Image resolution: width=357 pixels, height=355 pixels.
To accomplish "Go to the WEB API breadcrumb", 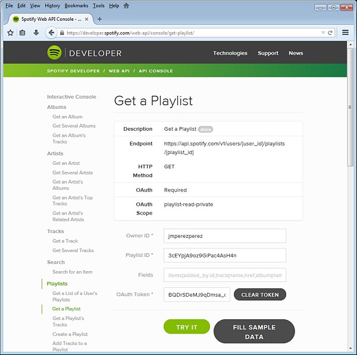I will click(119, 71).
